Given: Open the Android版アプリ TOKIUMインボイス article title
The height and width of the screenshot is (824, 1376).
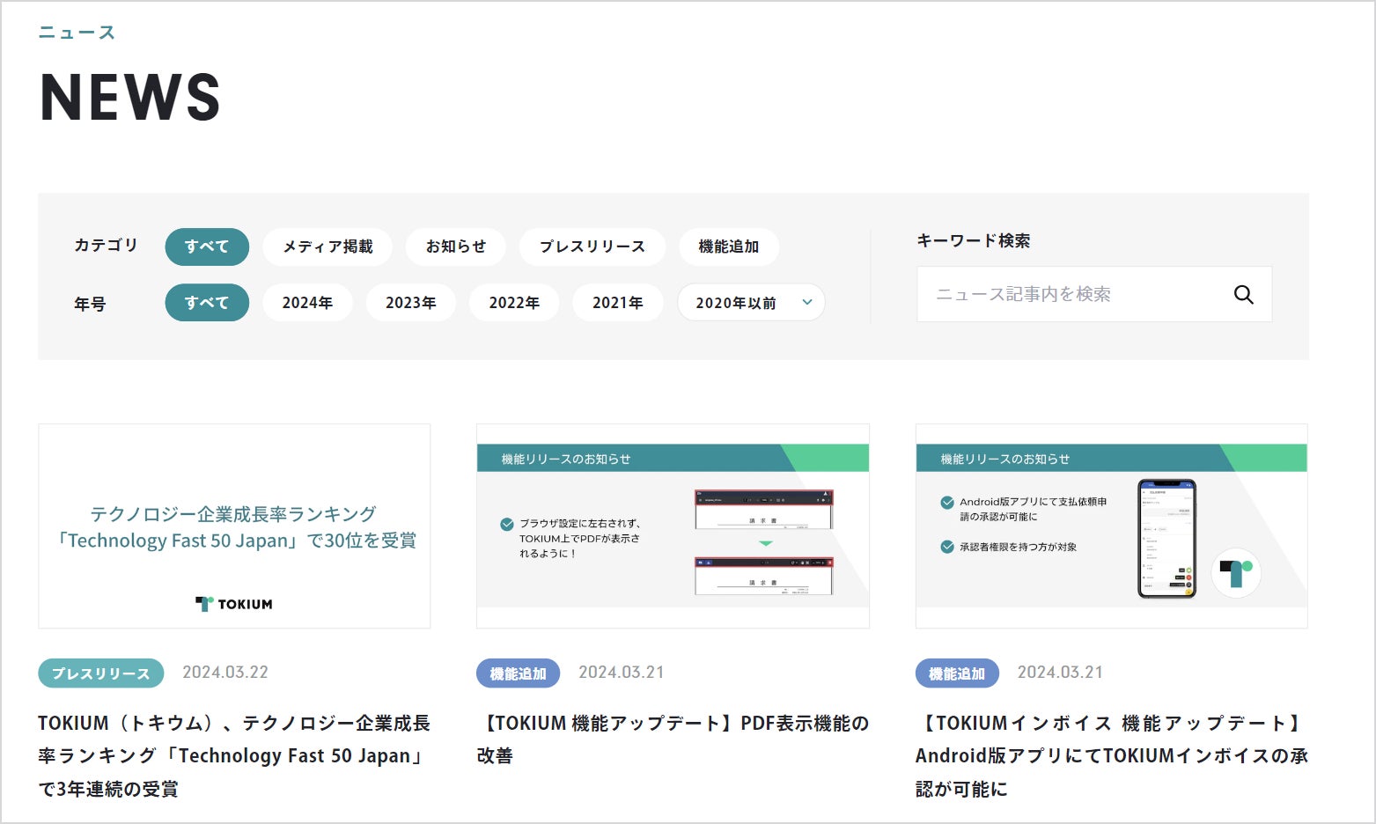Looking at the screenshot, I should 1112,756.
